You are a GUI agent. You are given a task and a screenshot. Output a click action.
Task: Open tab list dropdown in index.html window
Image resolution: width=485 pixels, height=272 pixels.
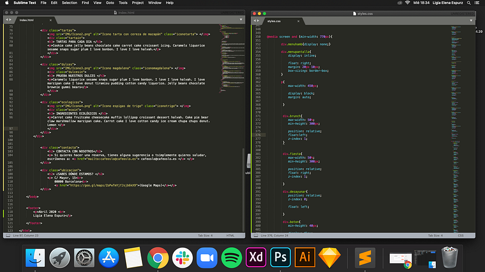pyautogui.click(x=241, y=19)
